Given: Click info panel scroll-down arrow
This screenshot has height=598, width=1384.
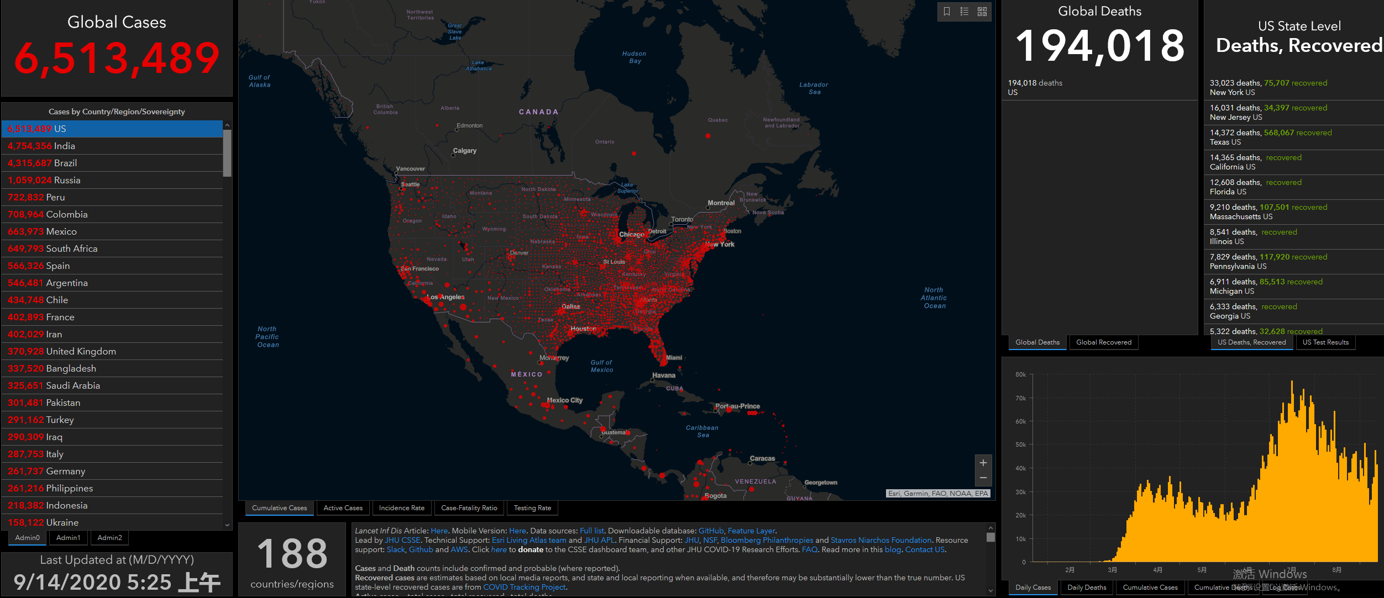Looking at the screenshot, I should (990, 590).
